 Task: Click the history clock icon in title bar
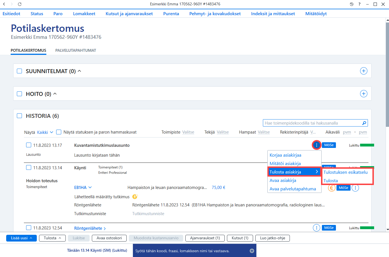[x=351, y=4]
